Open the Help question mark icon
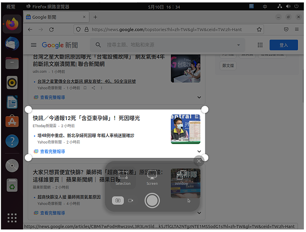Viewport: 306px width, 232px height. [12, 141]
